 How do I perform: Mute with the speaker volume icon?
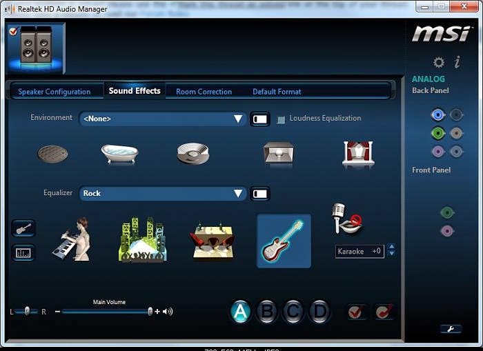[168, 312]
